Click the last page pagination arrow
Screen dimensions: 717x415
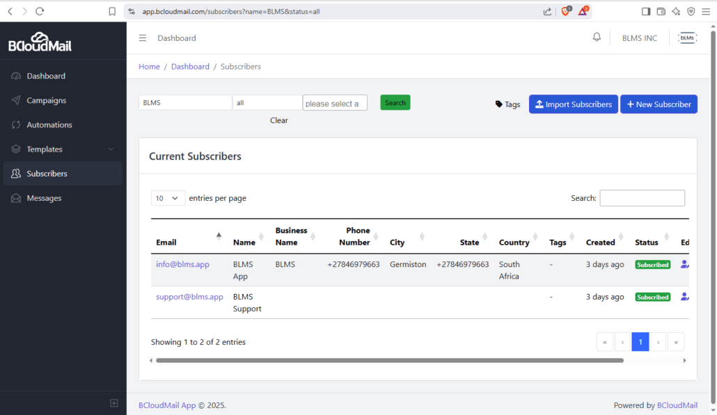(x=676, y=342)
